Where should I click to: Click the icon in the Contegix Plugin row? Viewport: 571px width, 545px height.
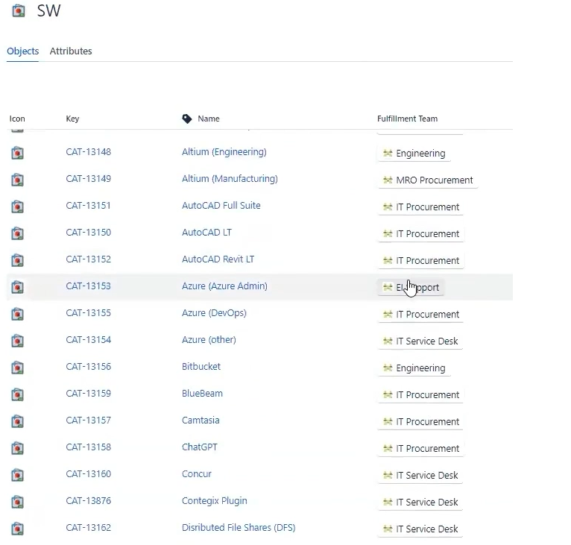tap(17, 502)
